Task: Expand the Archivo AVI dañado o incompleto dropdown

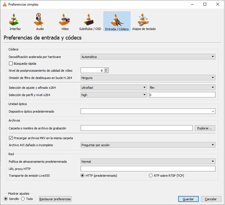Action: pyautogui.click(x=148, y=145)
